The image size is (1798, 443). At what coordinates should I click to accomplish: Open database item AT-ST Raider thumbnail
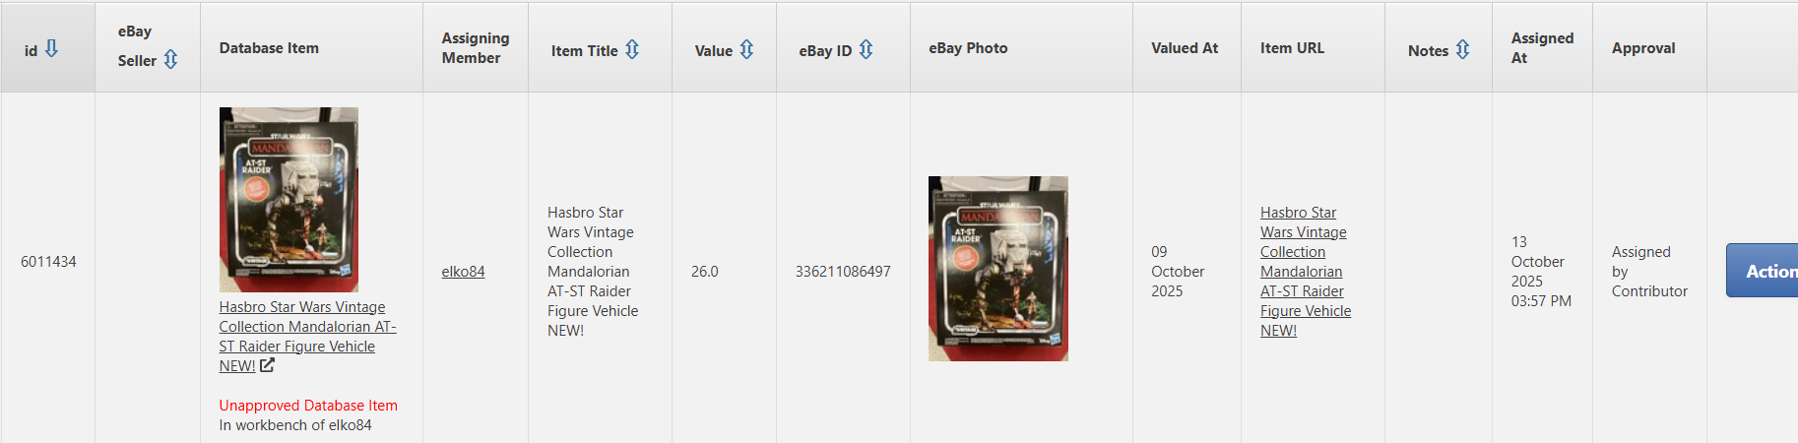(x=289, y=199)
